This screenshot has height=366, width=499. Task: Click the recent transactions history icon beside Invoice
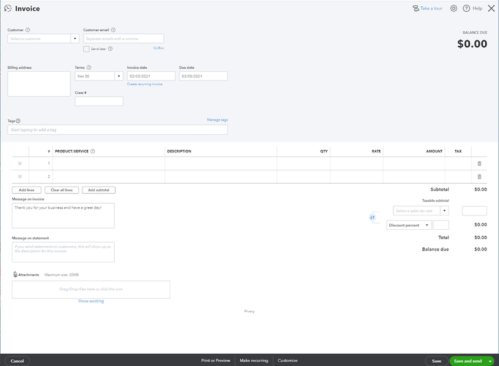7,9
